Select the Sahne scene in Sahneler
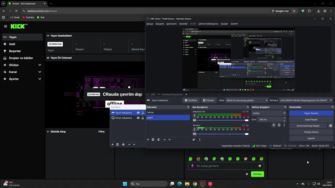Viewport: 335px width, 188px height. coord(168,112)
